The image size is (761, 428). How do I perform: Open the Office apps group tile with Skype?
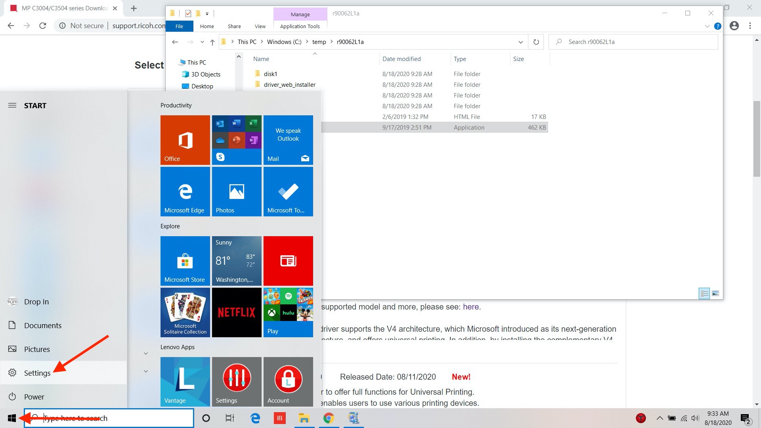pos(237,140)
